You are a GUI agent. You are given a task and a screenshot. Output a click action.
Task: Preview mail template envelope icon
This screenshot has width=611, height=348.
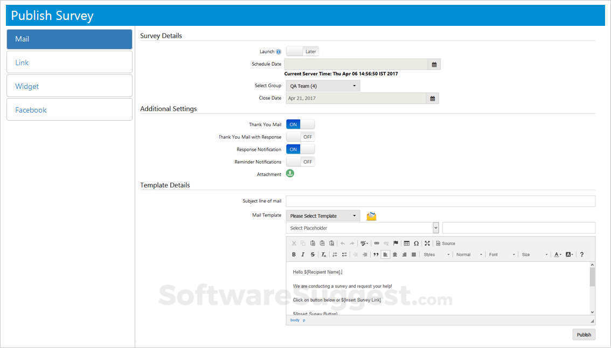(371, 216)
